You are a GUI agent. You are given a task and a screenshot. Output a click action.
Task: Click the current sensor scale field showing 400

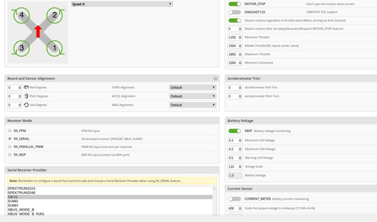click(x=234, y=208)
